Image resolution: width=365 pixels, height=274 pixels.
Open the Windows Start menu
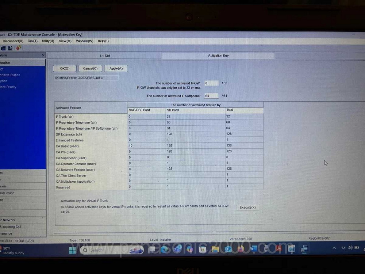coord(73,250)
